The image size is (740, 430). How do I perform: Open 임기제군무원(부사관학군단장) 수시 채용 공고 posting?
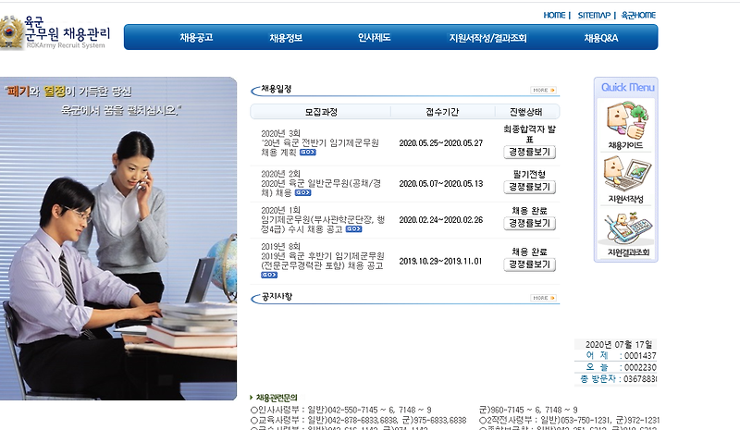click(x=323, y=224)
